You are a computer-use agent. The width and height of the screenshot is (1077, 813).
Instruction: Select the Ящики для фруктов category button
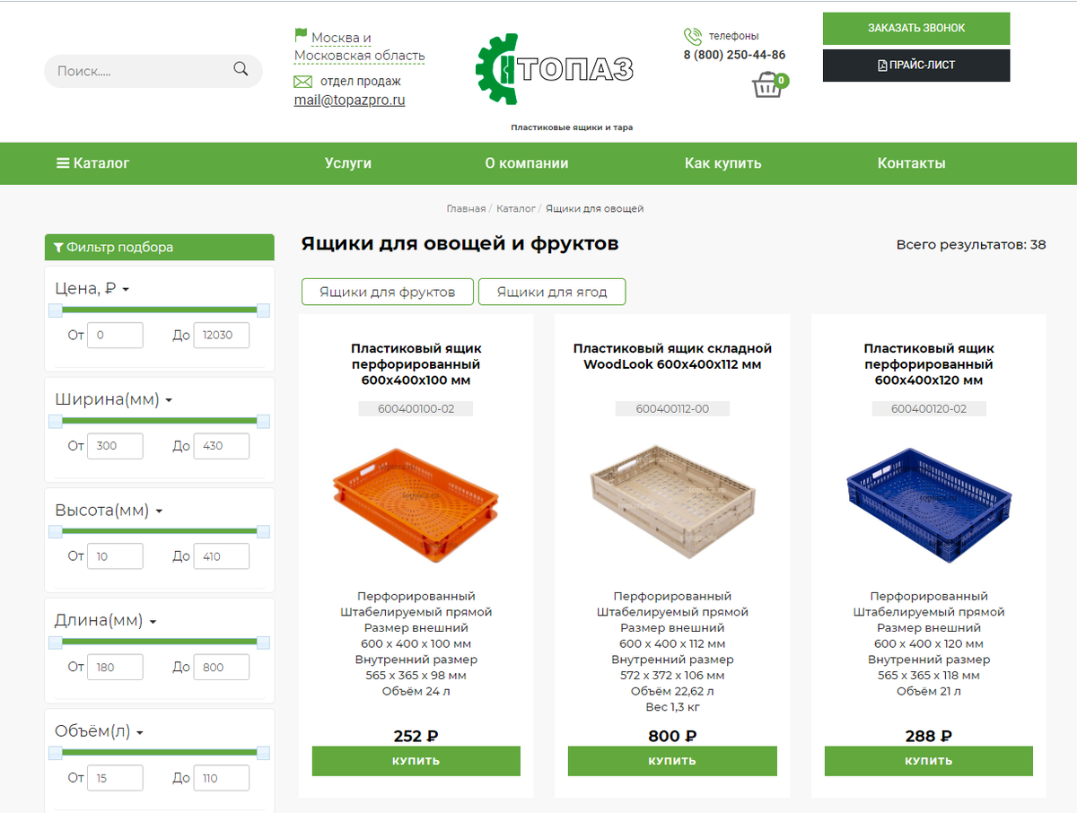pyautogui.click(x=388, y=292)
